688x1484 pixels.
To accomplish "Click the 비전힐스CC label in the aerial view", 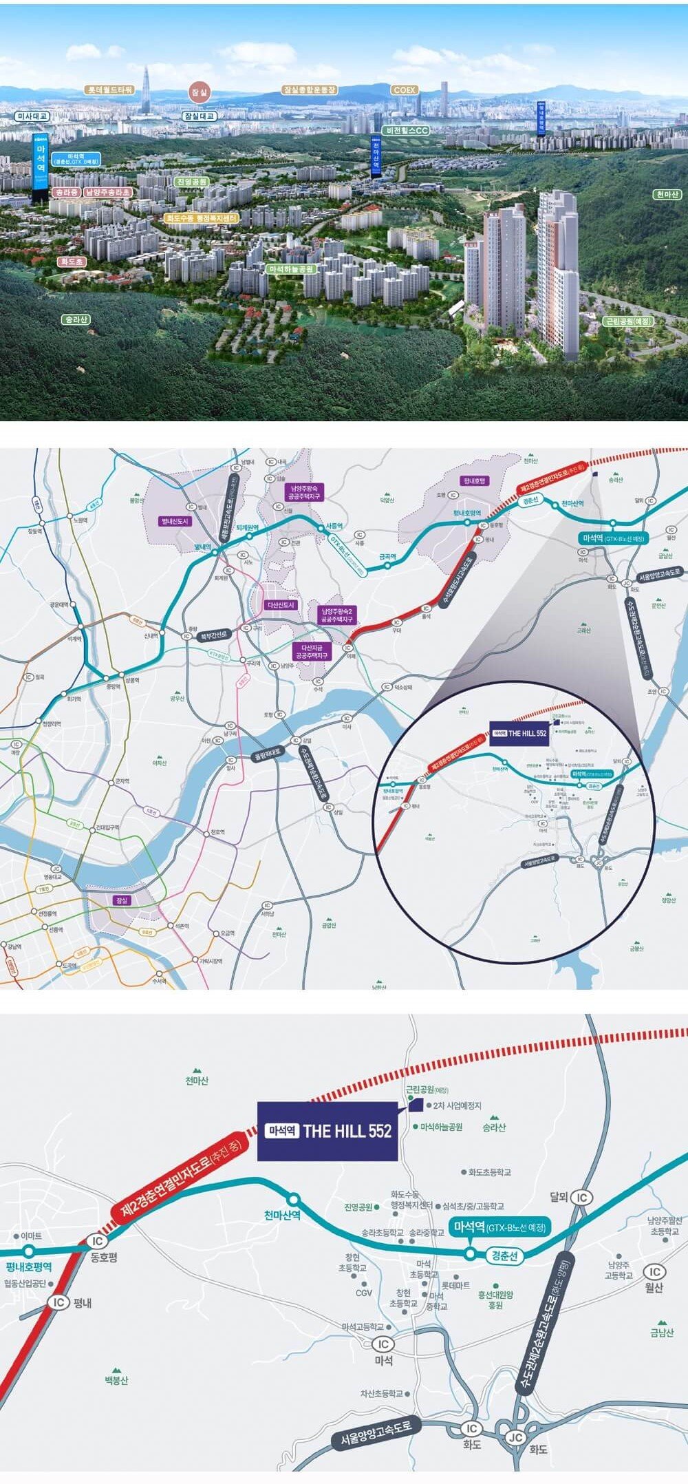I will tap(407, 129).
